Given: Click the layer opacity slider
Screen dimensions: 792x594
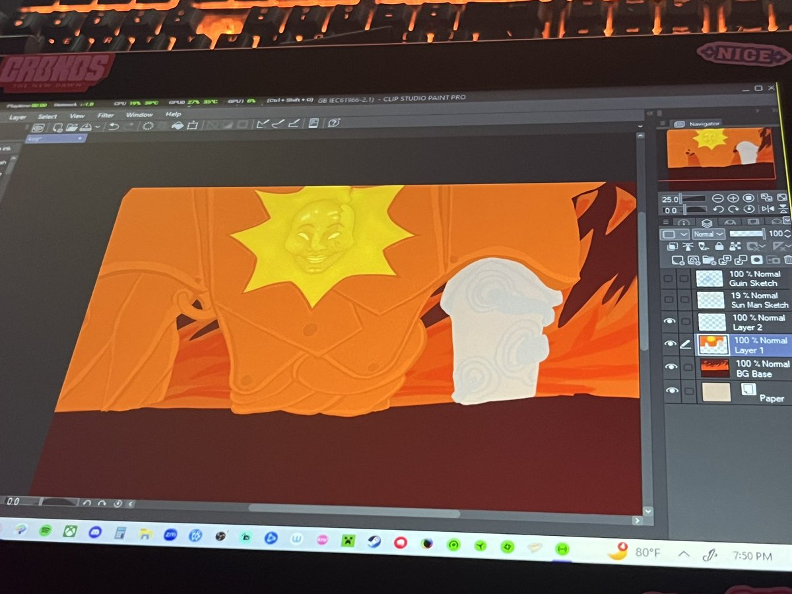Looking at the screenshot, I should (x=748, y=233).
